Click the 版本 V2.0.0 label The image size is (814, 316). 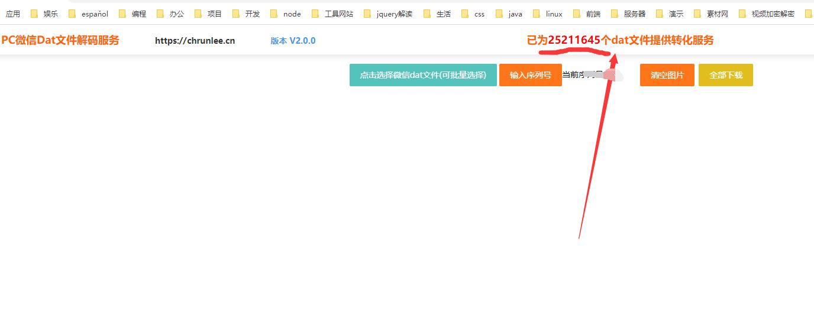coord(293,41)
